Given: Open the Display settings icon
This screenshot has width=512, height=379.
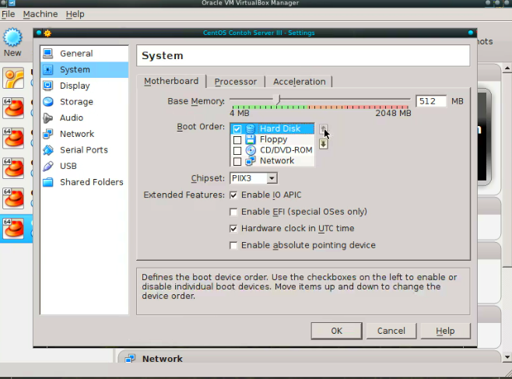Looking at the screenshot, I should tap(48, 86).
